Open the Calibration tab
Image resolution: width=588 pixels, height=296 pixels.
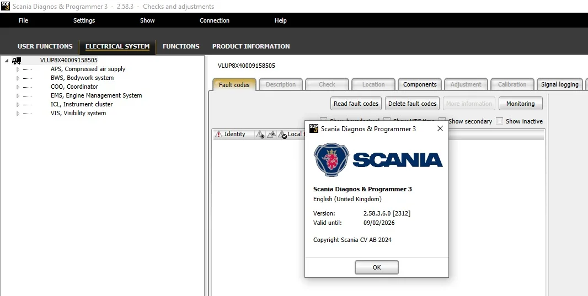(x=512, y=84)
